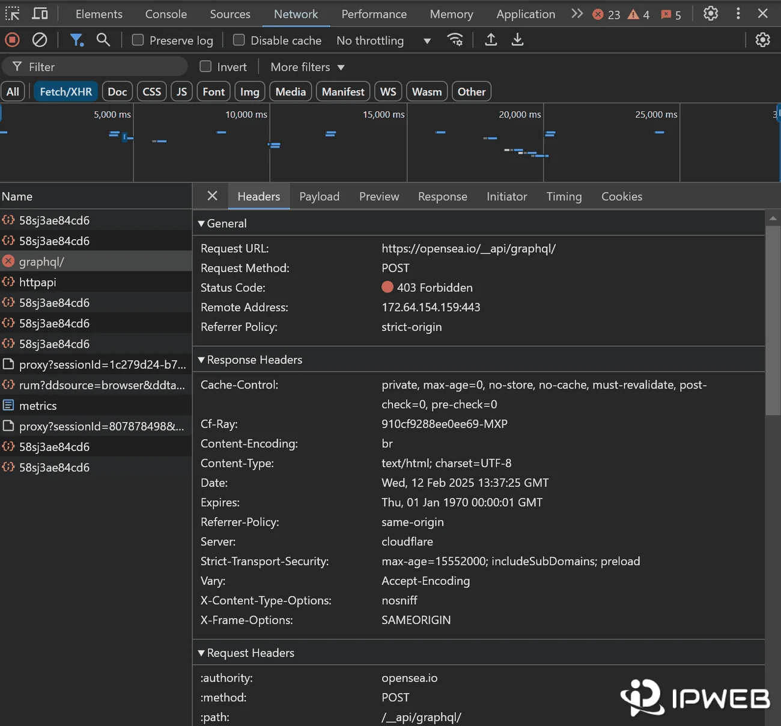The height and width of the screenshot is (726, 781).
Task: Clear the network log
Action: click(40, 40)
